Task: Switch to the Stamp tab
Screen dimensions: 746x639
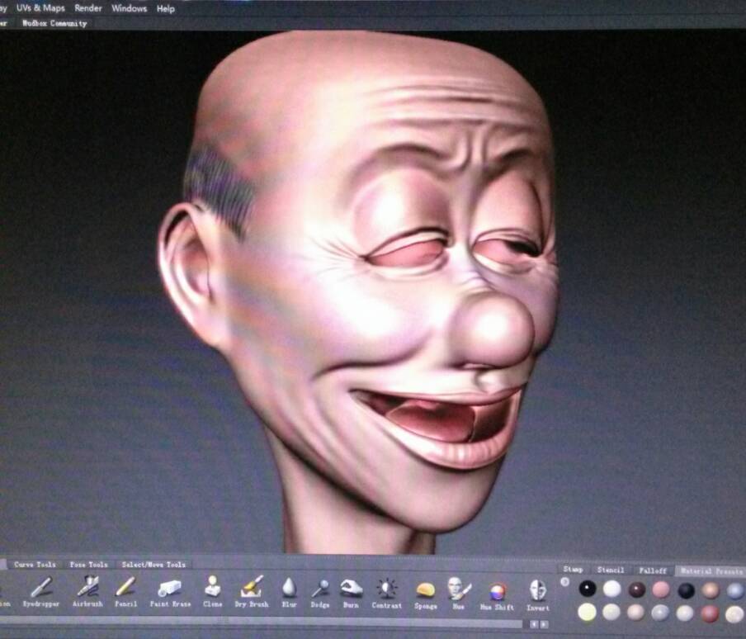Action: coord(574,569)
